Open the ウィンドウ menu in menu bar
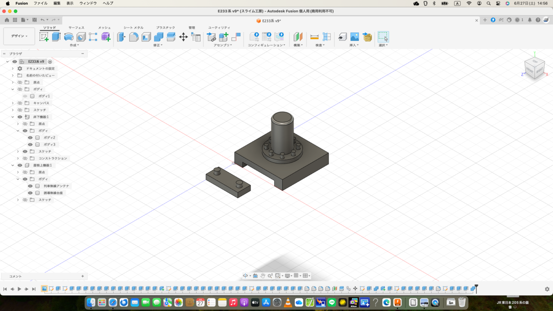Screen dimensions: 553x311 88,3
